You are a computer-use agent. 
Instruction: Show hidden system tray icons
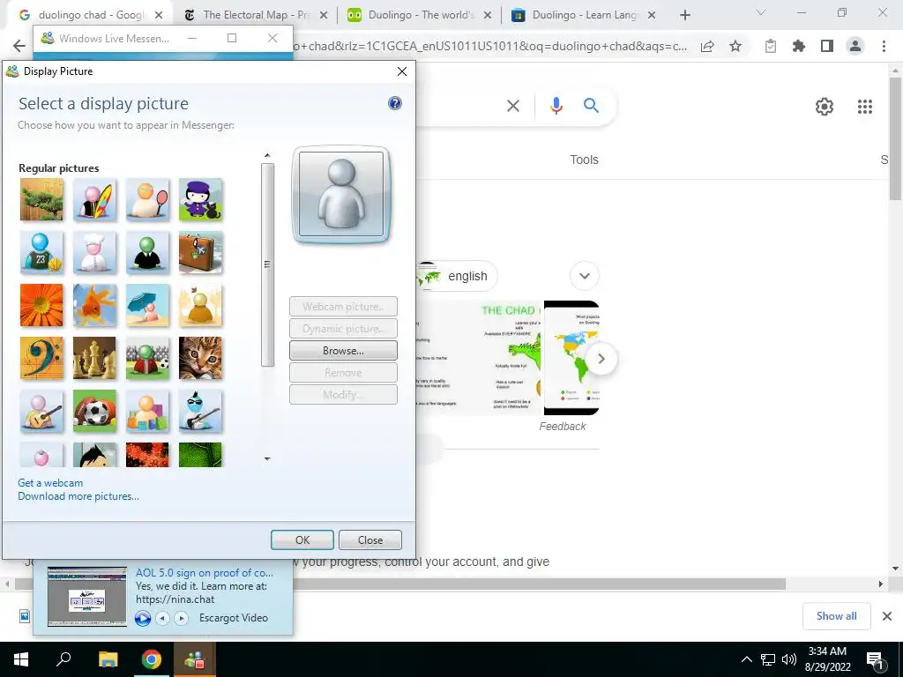point(746,659)
